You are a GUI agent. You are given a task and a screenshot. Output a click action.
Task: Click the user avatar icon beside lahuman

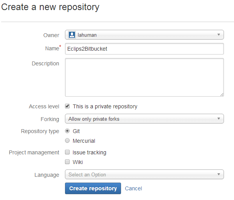(72, 35)
